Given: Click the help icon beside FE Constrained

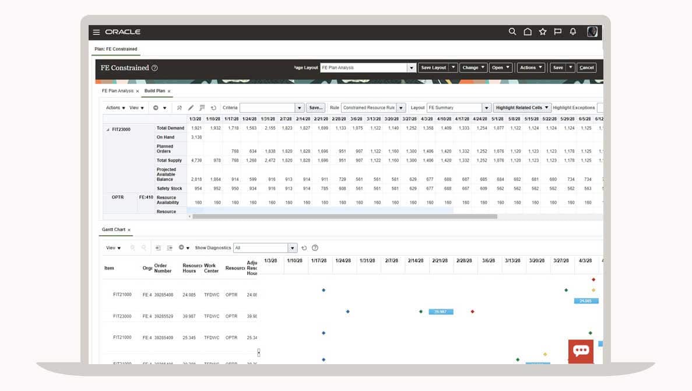Looking at the screenshot, I should click(154, 68).
